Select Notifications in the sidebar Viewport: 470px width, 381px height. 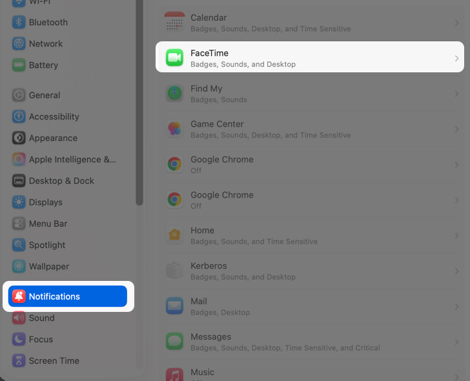(x=67, y=296)
